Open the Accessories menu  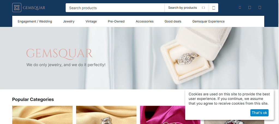pyautogui.click(x=145, y=21)
